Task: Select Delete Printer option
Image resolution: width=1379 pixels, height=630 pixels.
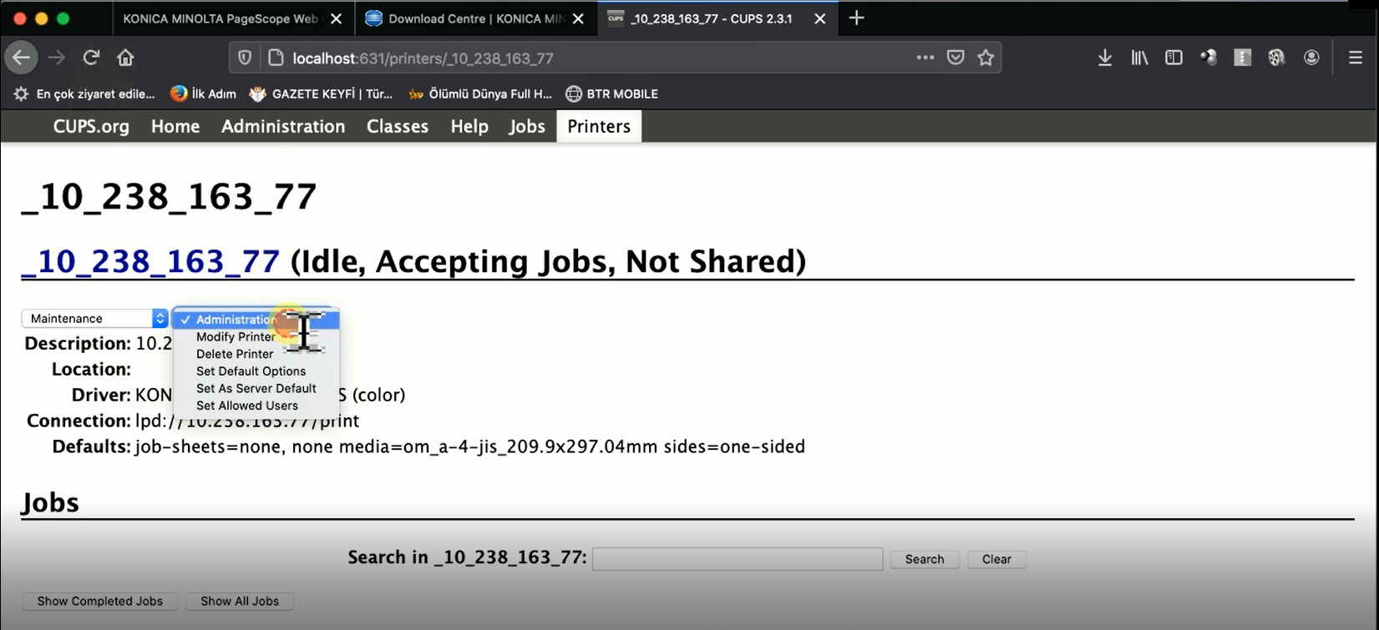Action: click(x=235, y=354)
